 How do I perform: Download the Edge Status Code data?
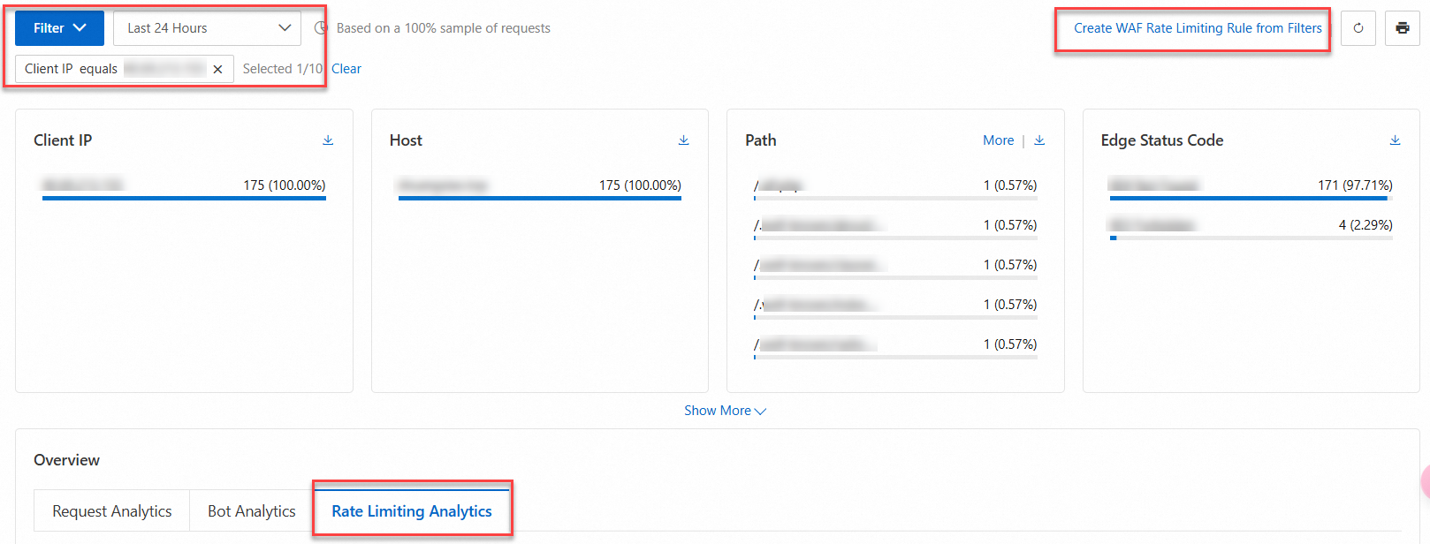(1395, 140)
